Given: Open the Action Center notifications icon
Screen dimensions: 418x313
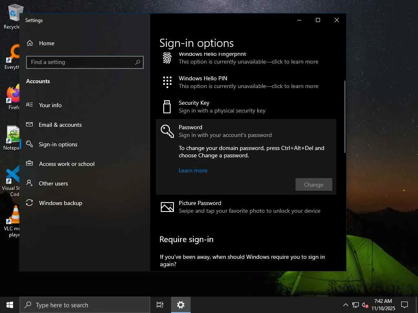Looking at the screenshot, I should [x=405, y=305].
